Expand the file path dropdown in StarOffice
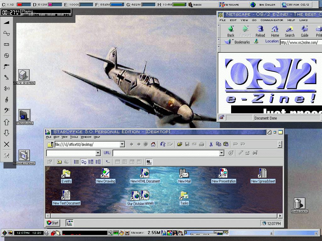Screen dimensions: 322x241 click(x=122, y=144)
